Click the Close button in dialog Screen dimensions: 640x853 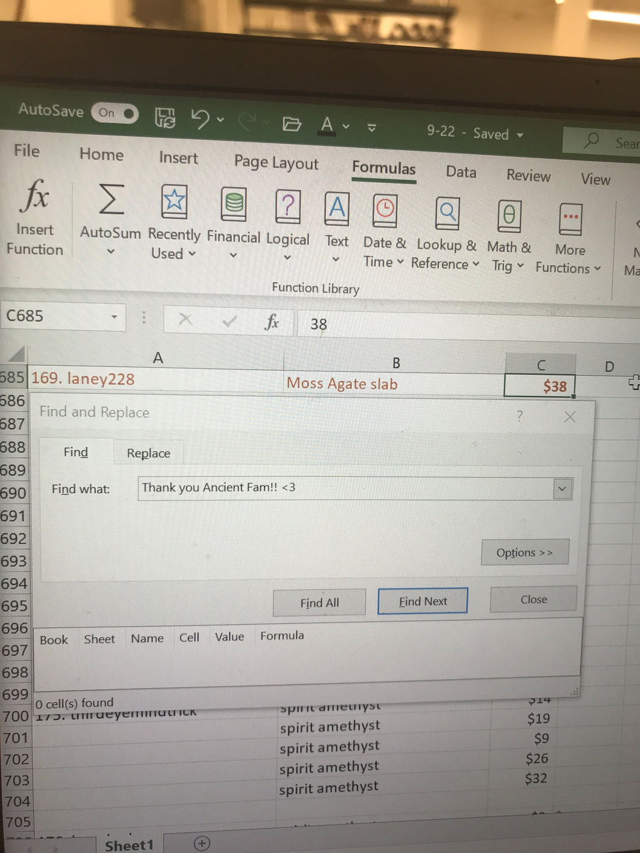[x=534, y=599]
